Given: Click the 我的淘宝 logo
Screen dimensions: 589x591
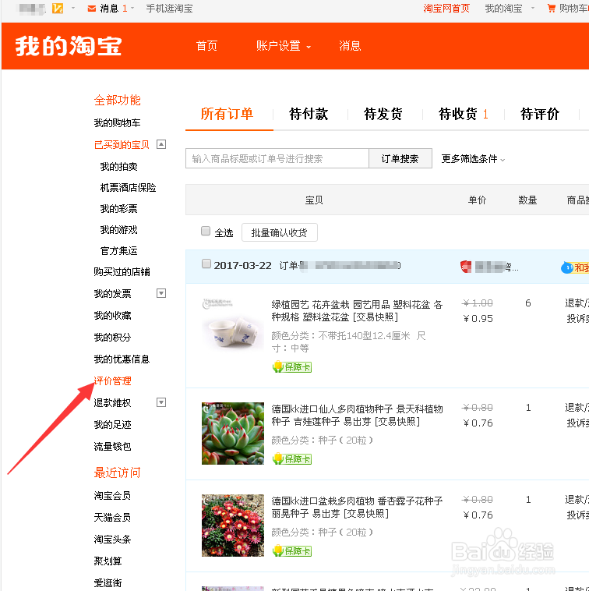Looking at the screenshot, I should tap(69, 46).
